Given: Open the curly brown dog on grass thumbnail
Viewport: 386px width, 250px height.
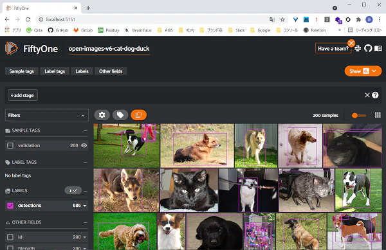Looking at the screenshot, I should 125,231.
